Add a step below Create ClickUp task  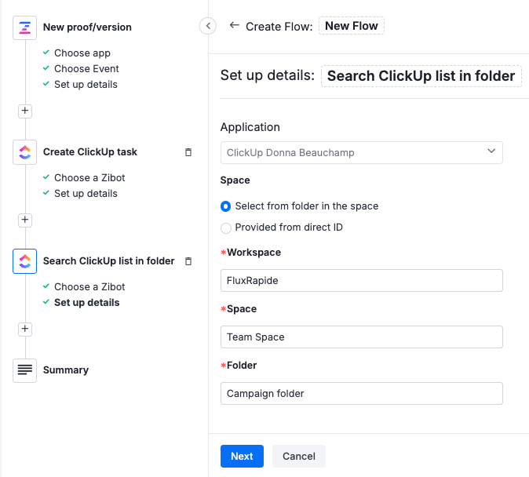coord(25,220)
